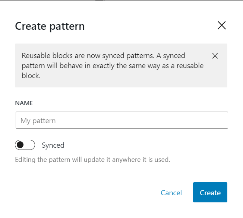Click the X icon inside the gray notice
The height and width of the screenshot is (218, 243).
[215, 56]
